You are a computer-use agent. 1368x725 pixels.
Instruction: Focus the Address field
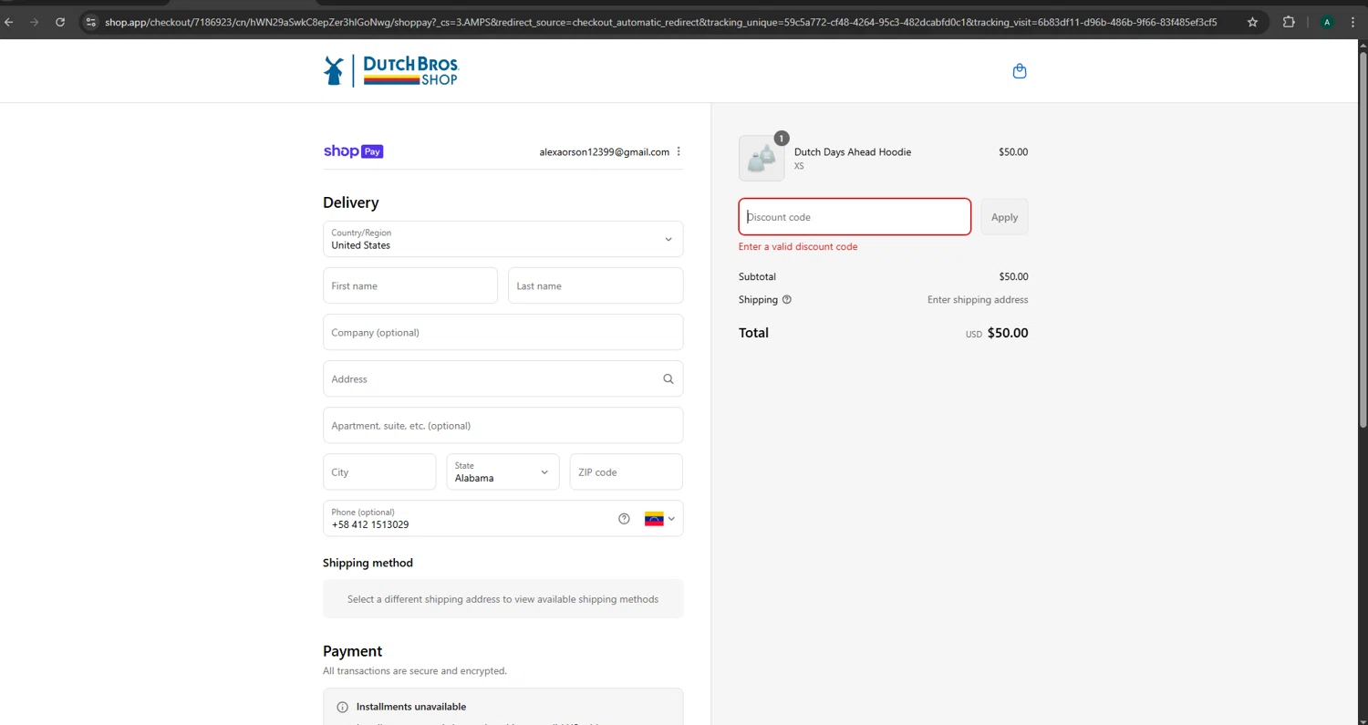click(x=503, y=378)
